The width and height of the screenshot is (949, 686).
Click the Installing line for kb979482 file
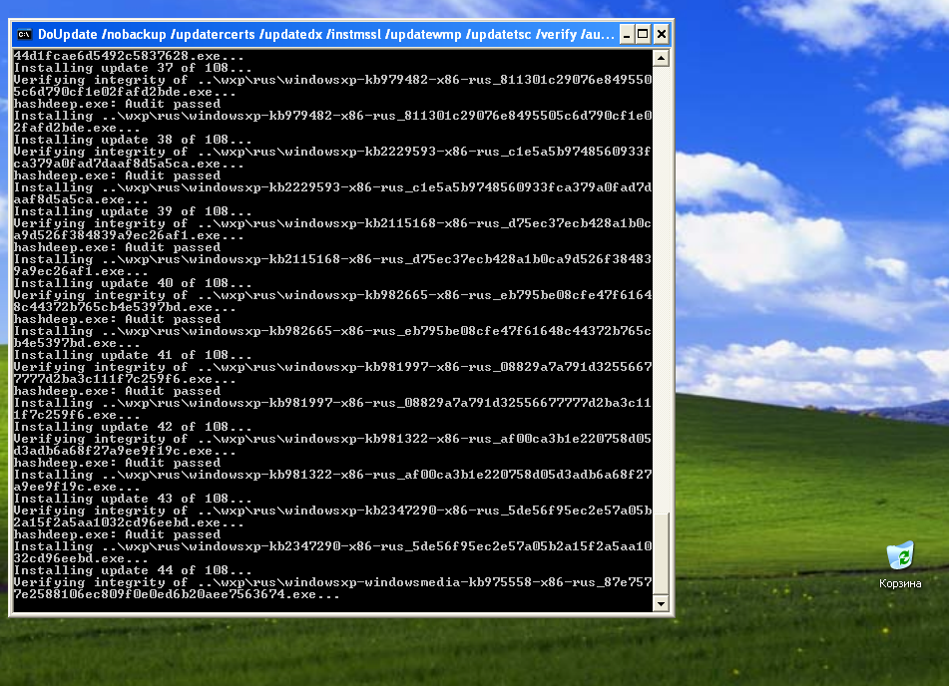click(333, 116)
